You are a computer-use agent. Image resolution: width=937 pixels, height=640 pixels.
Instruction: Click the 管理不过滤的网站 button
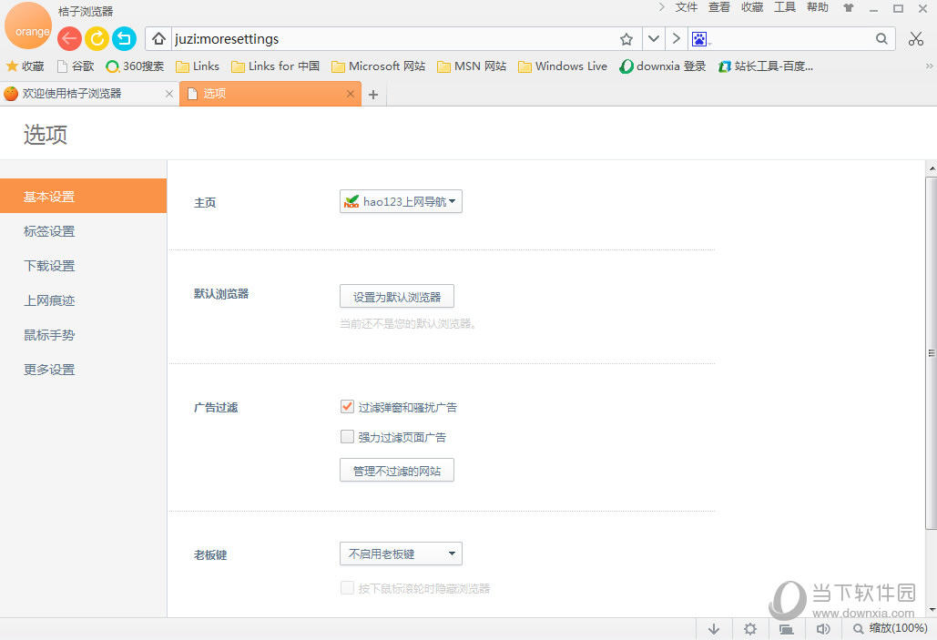[x=396, y=471]
